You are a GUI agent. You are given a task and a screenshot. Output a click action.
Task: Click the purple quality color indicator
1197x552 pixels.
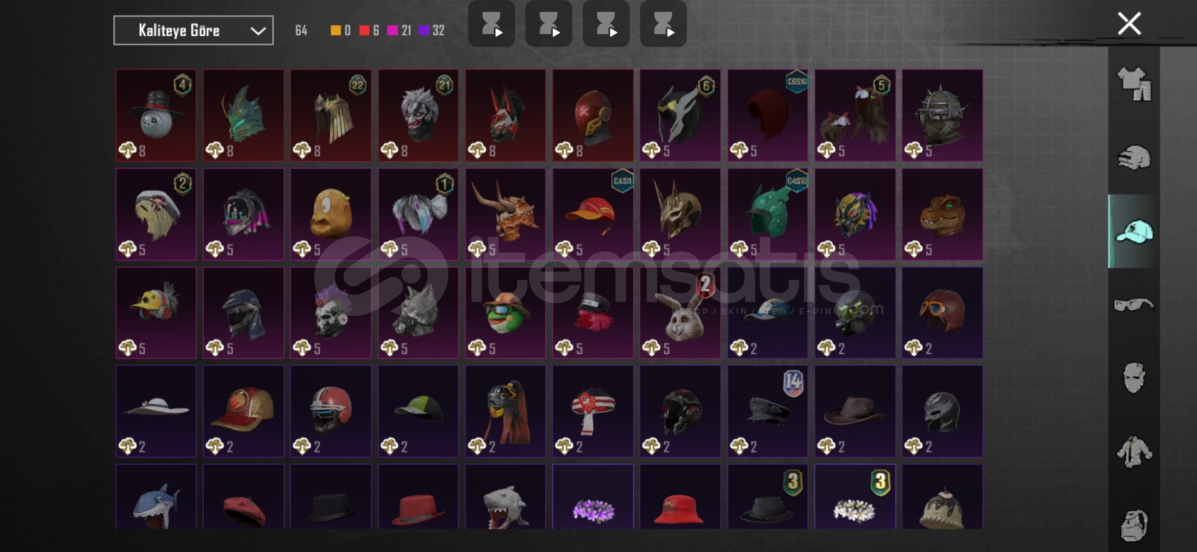coord(424,31)
